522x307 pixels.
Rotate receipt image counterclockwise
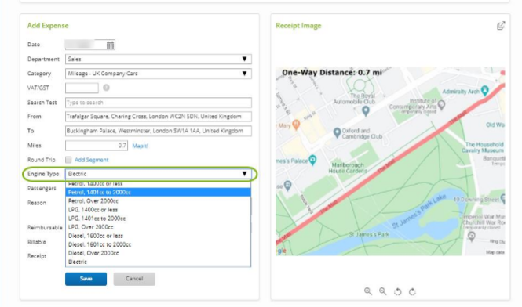click(x=397, y=291)
